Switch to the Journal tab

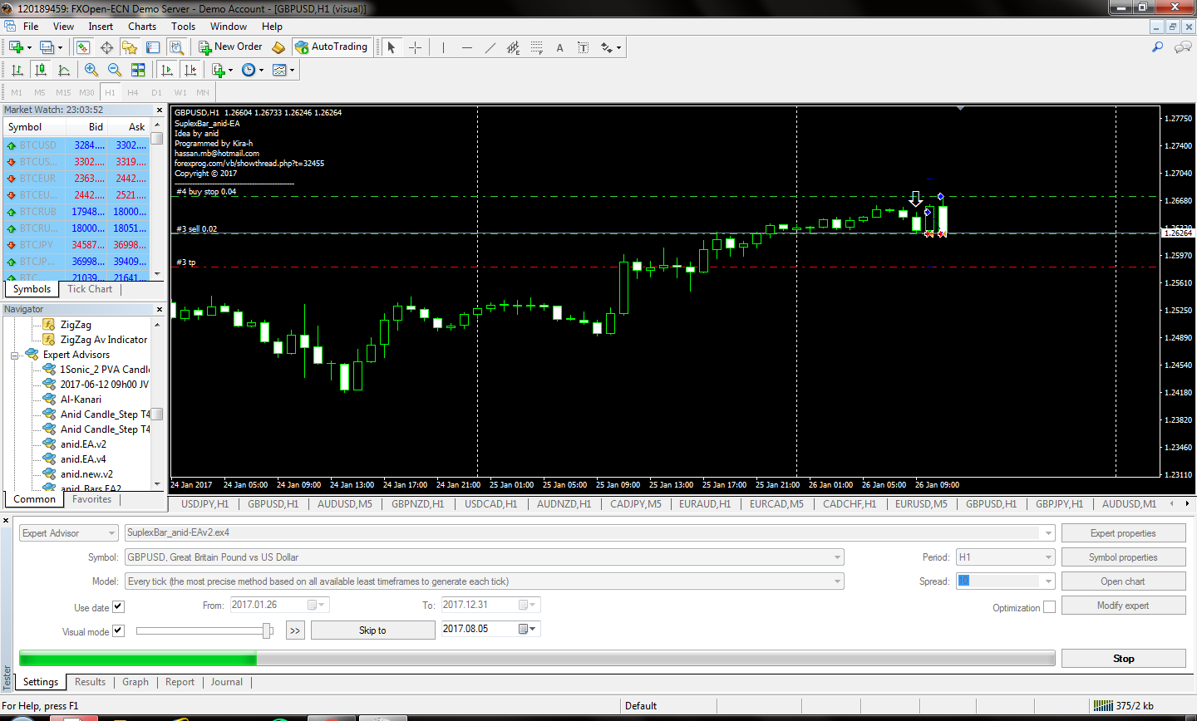226,682
